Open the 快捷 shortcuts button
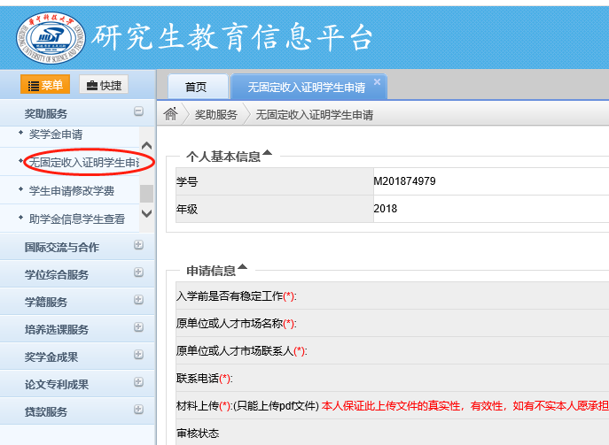The height and width of the screenshot is (445, 609). 104,85
